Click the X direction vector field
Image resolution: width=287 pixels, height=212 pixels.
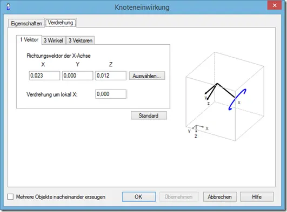[44, 76]
